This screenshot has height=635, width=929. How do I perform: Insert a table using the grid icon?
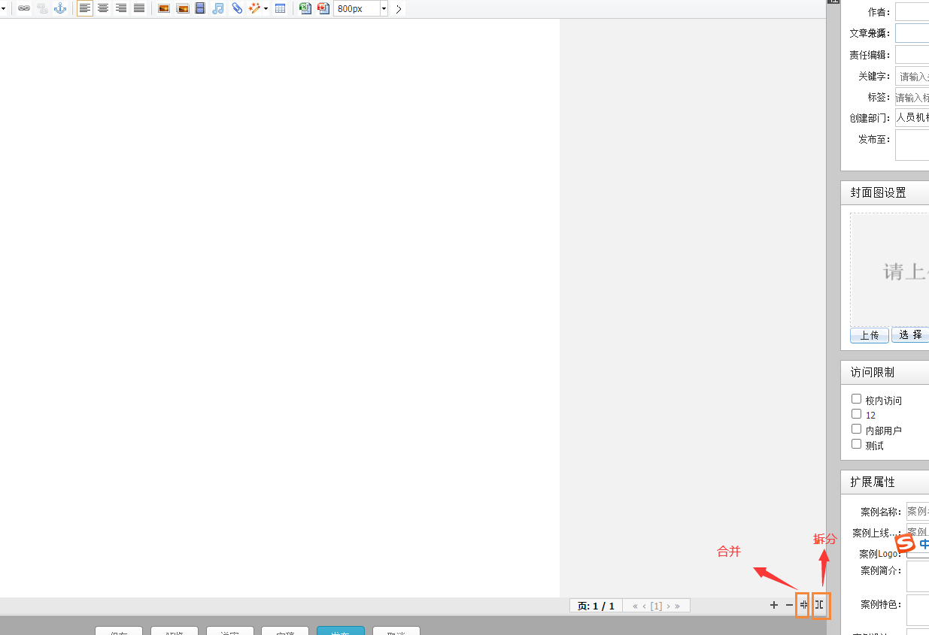pos(280,8)
